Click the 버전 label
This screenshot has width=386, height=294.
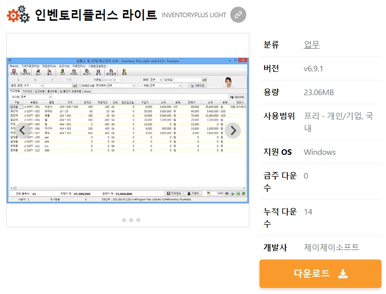271,68
